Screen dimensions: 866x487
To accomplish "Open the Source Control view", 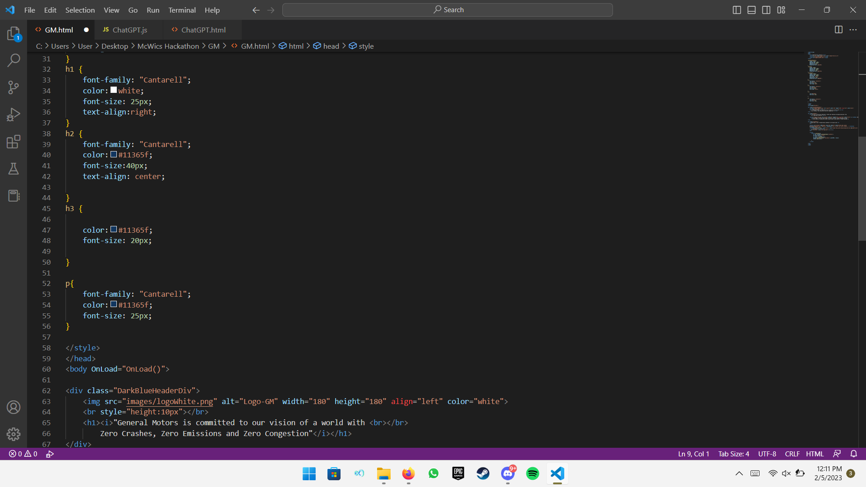I will 14,87.
